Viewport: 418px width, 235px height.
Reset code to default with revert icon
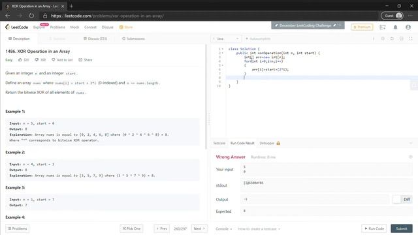coord(392,39)
